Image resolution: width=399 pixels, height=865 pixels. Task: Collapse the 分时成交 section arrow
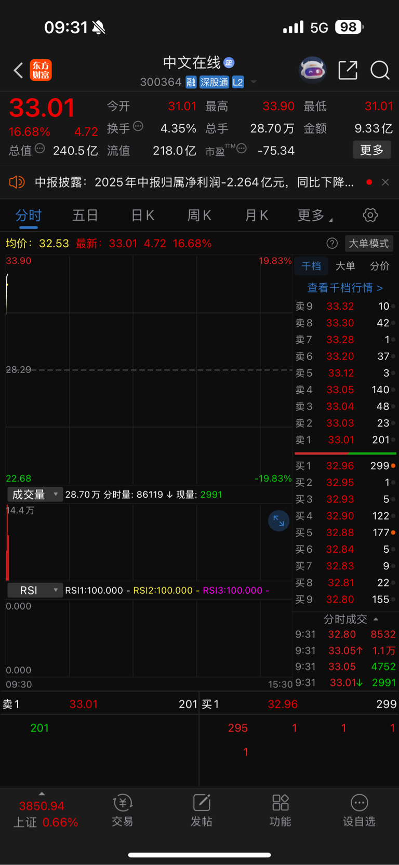click(x=376, y=619)
